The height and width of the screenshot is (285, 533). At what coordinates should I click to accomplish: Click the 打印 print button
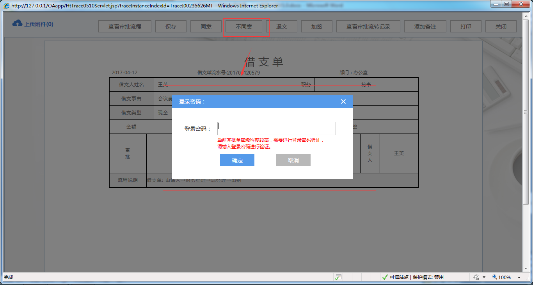coord(465,26)
